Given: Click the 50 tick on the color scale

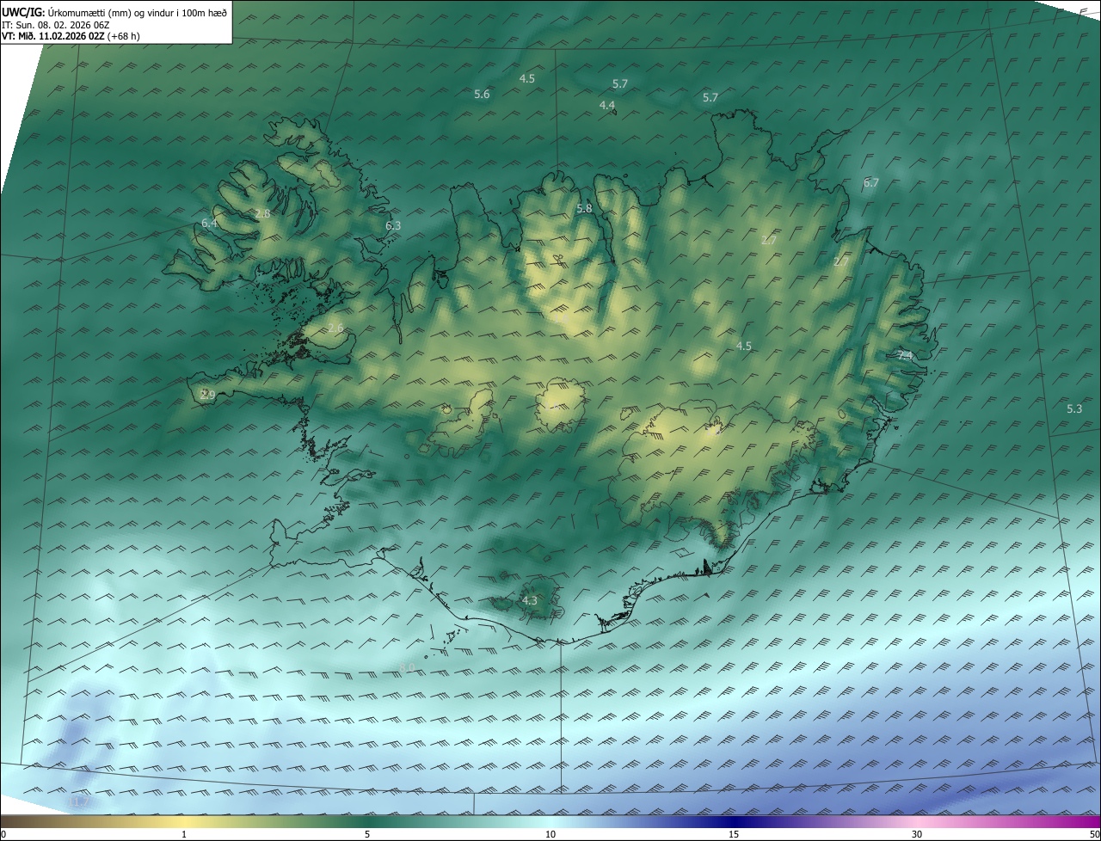Looking at the screenshot, I should [x=1094, y=834].
